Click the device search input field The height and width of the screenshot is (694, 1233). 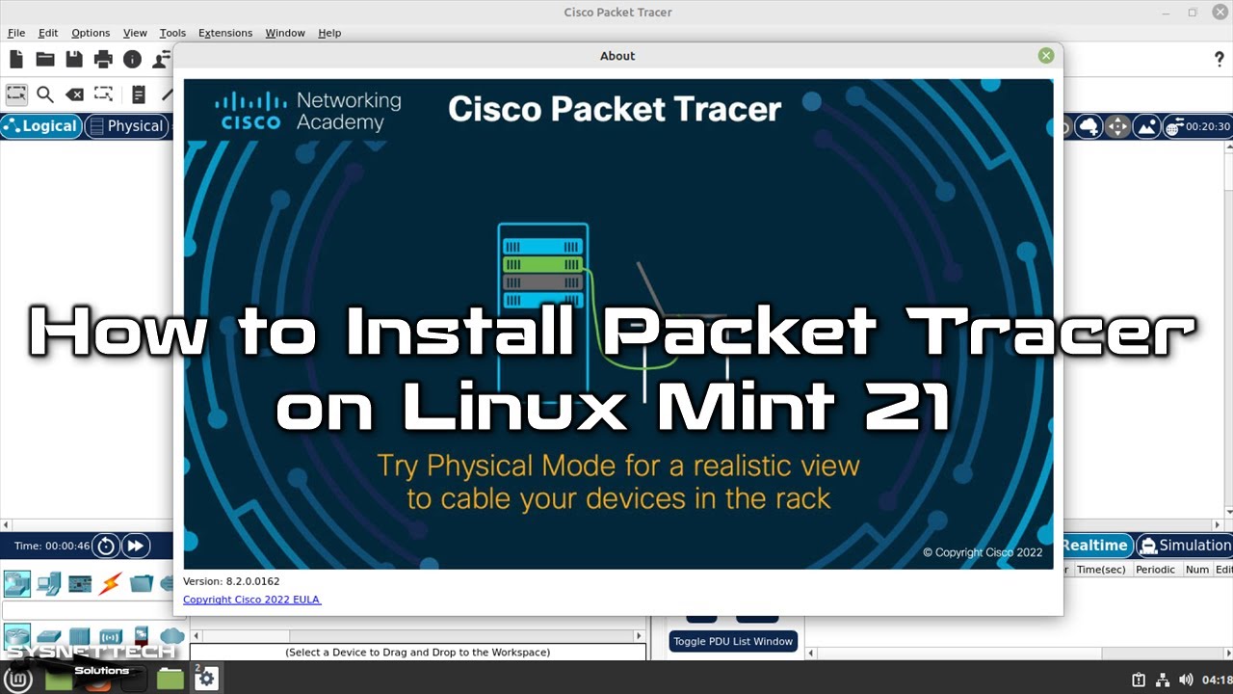point(94,611)
